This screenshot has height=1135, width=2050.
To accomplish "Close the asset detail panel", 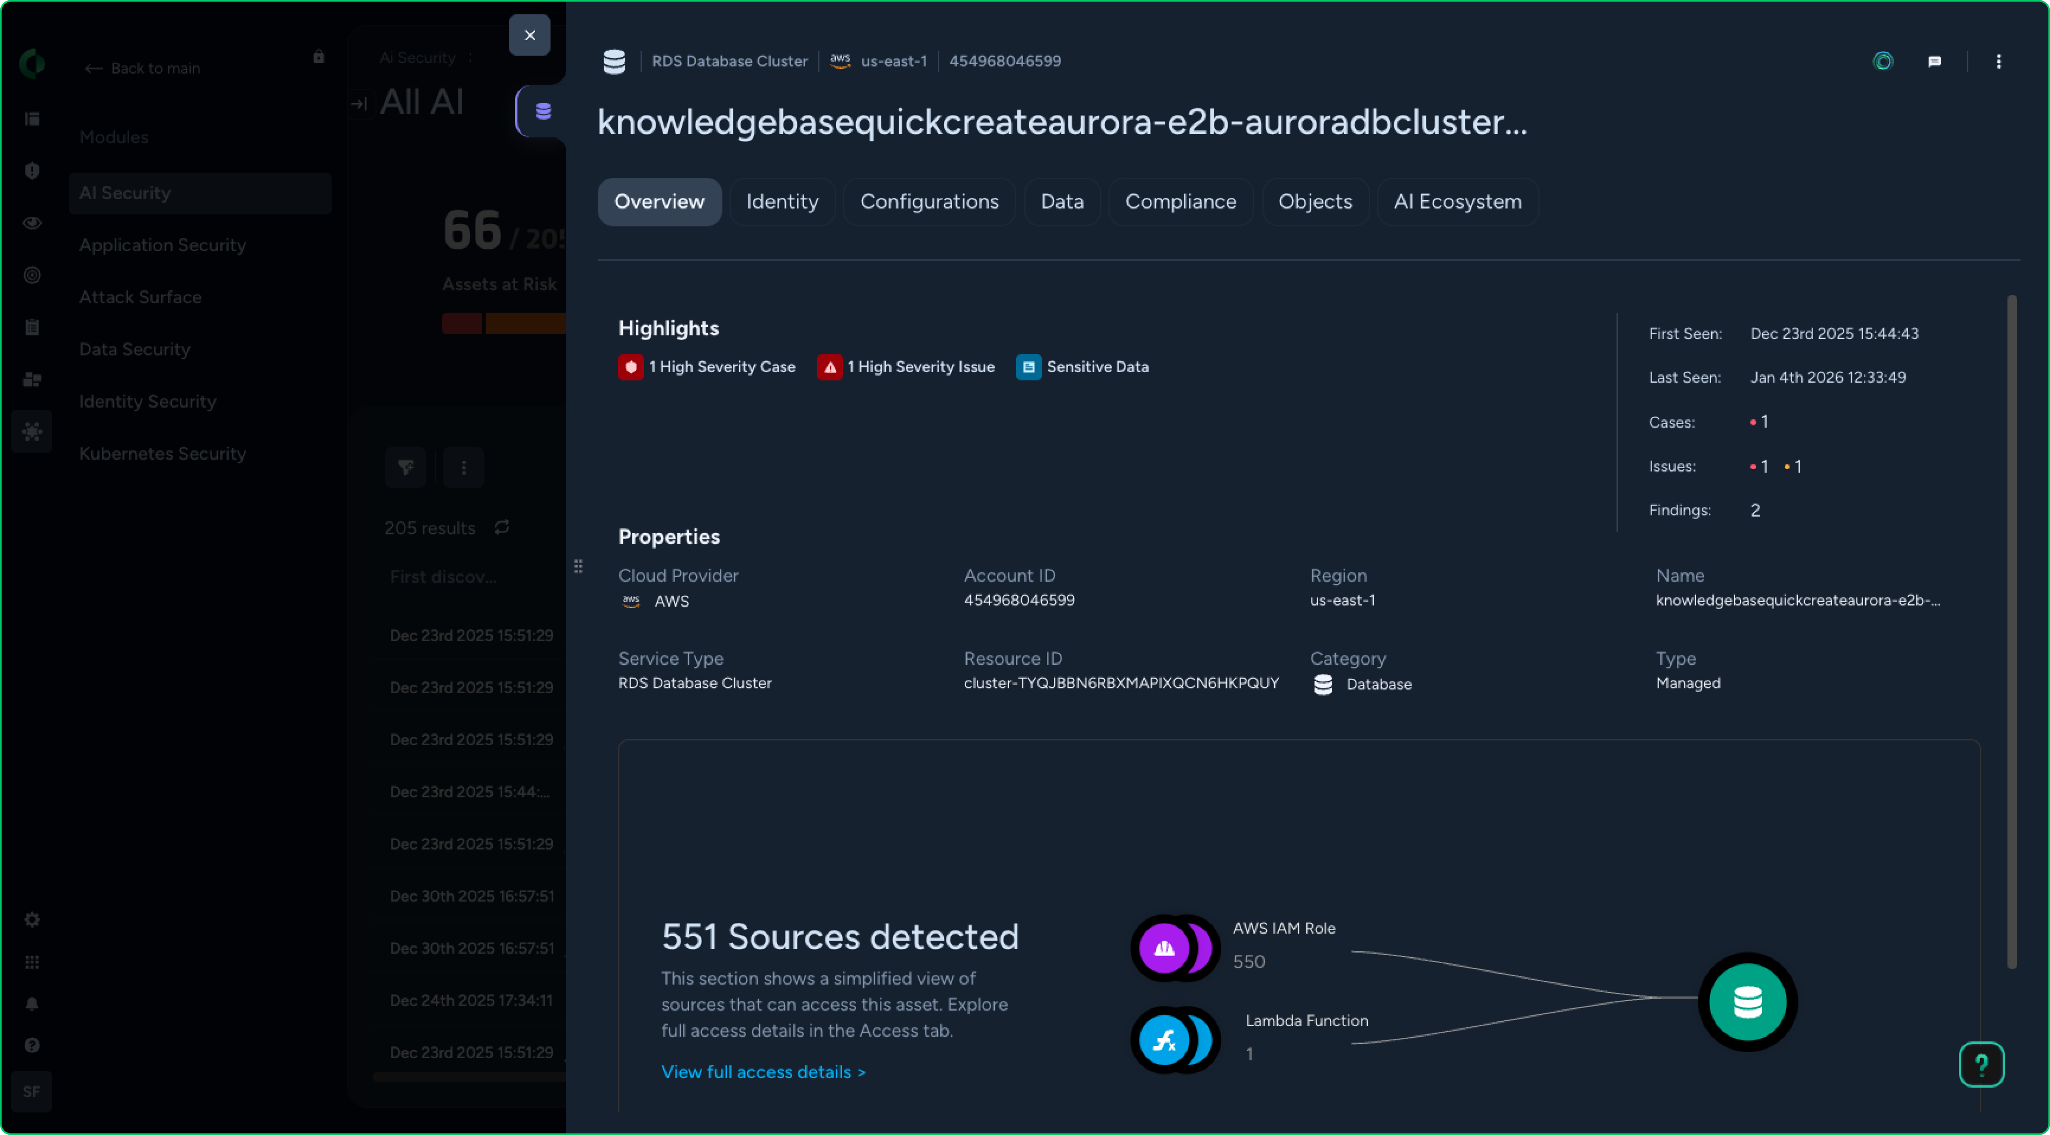I will 529,35.
